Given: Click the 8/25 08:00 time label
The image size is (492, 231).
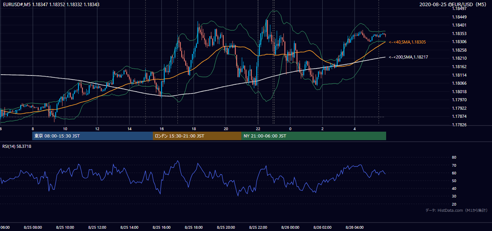Looking at the screenshot, I should [x=32, y=227].
